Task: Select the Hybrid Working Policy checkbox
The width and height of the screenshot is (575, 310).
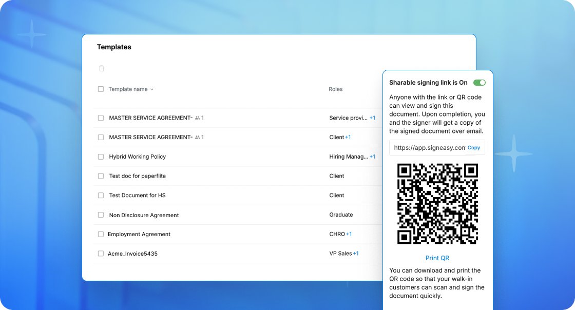Action: point(101,157)
